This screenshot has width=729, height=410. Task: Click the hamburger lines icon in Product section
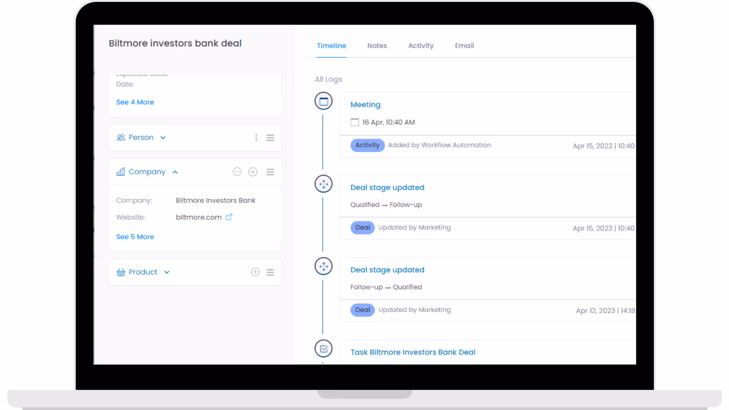click(x=270, y=272)
